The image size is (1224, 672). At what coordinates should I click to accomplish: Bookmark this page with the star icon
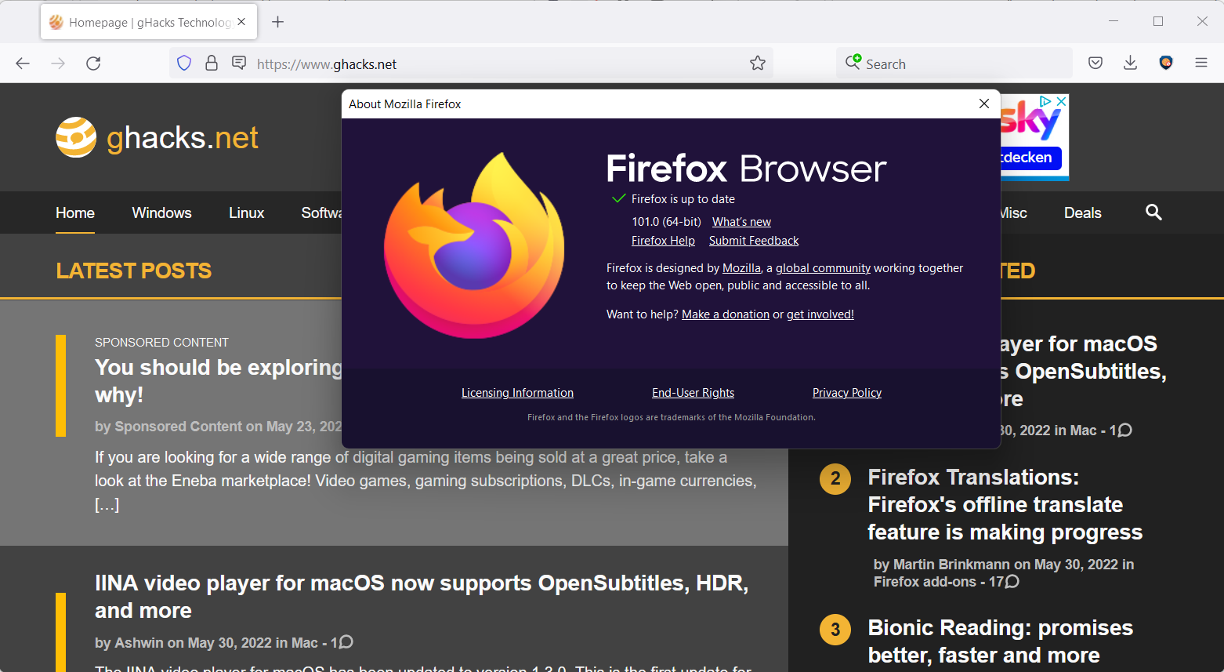757,64
